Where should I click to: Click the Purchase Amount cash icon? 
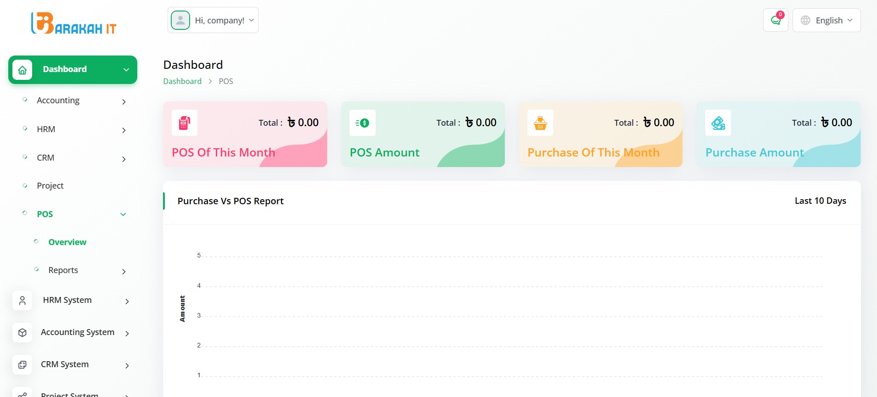pos(718,123)
